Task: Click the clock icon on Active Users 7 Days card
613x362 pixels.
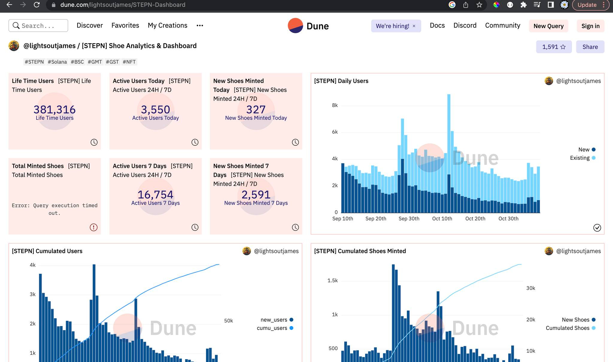Action: [195, 227]
